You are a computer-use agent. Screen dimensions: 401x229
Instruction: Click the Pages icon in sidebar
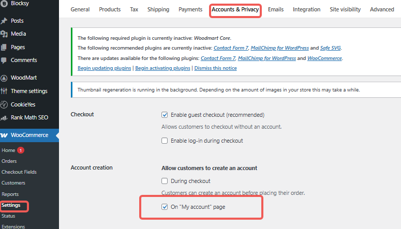pos(4,47)
